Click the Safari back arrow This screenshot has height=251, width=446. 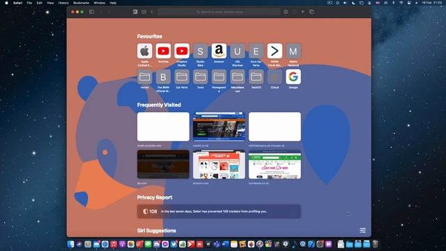[101, 12]
